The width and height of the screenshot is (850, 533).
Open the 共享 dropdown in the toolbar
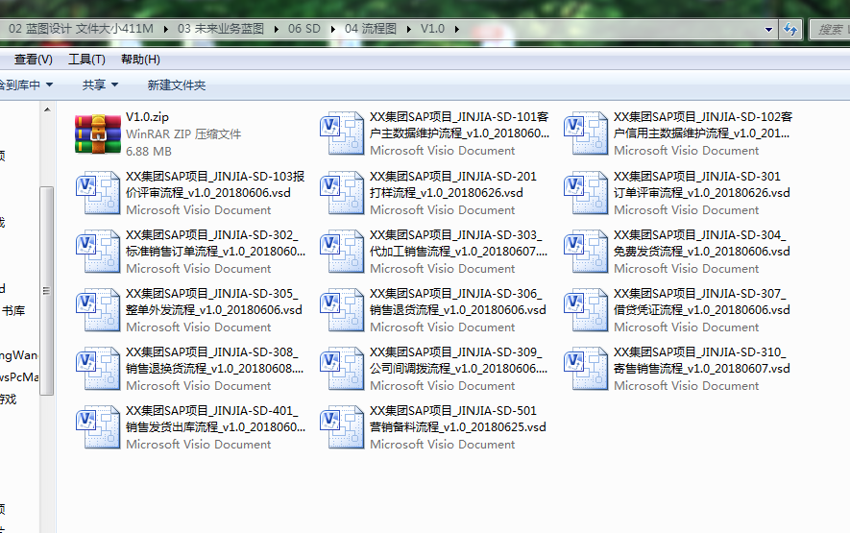click(x=100, y=85)
